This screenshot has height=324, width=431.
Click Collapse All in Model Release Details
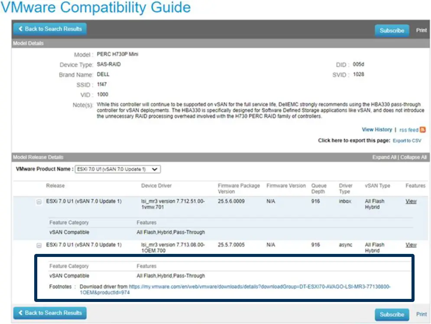[413, 157]
